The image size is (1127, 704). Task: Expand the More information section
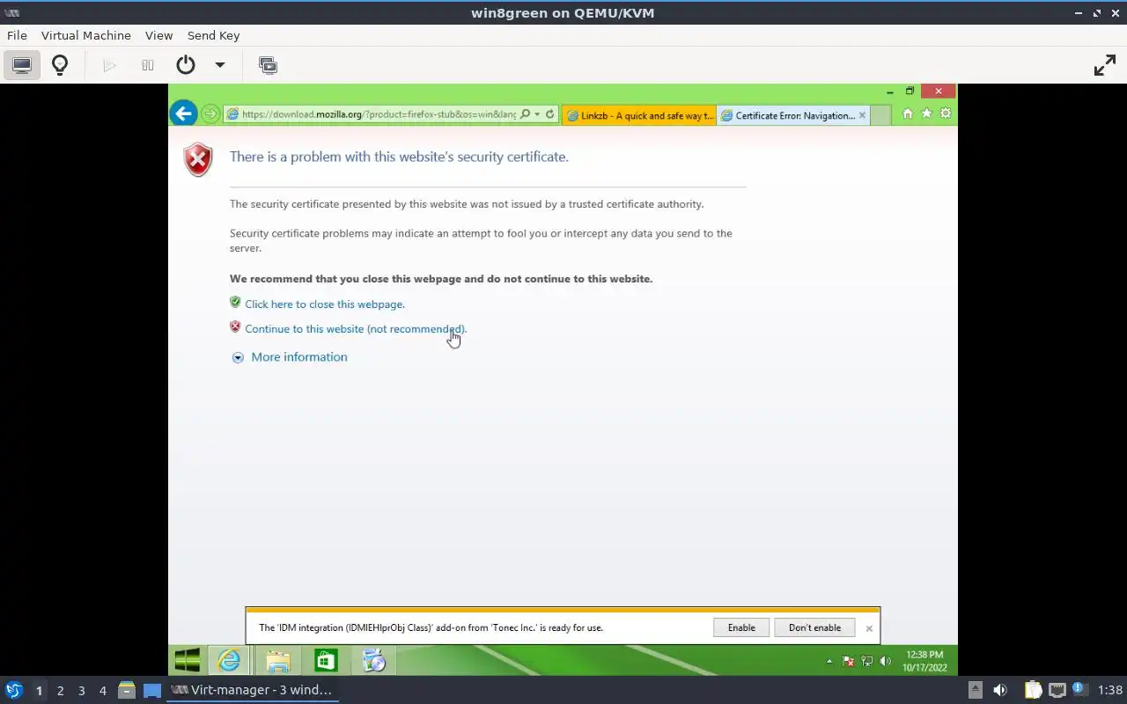point(299,357)
